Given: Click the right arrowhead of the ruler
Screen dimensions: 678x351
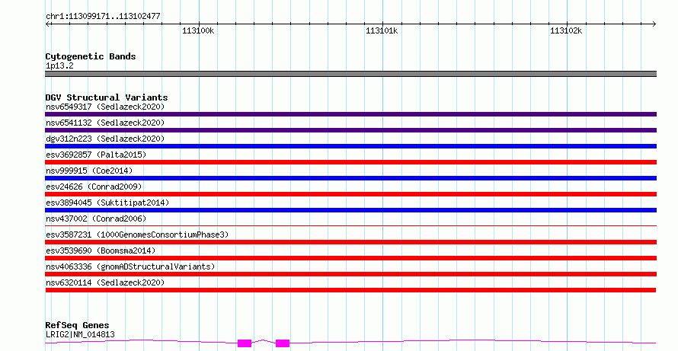Looking at the screenshot, I should point(654,24).
